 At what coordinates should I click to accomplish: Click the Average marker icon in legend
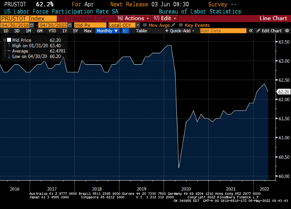point(9,51)
